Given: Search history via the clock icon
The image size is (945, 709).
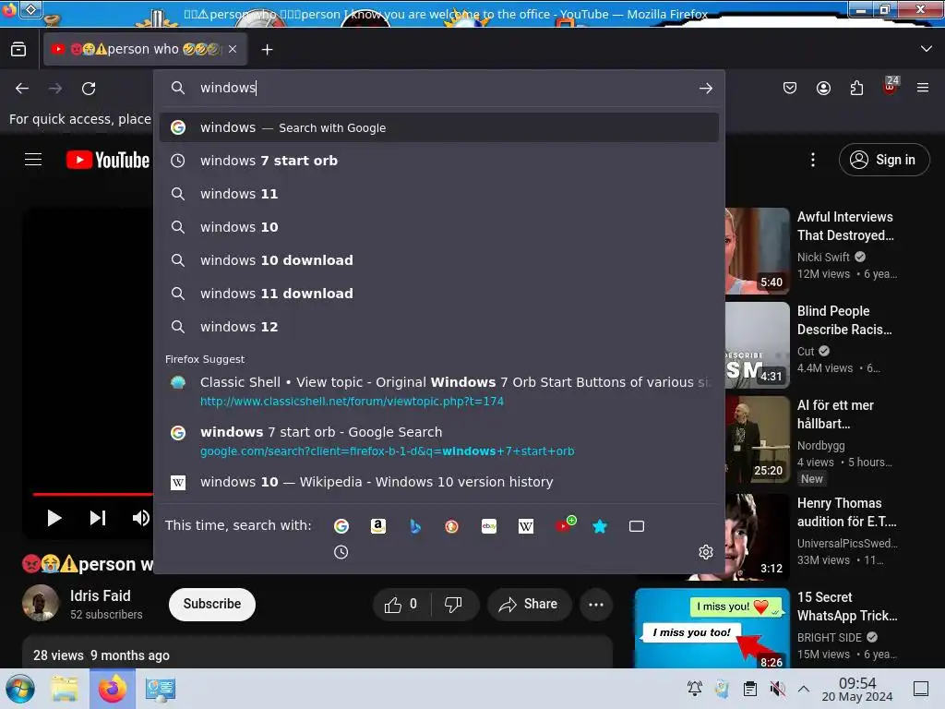Looking at the screenshot, I should click(341, 552).
